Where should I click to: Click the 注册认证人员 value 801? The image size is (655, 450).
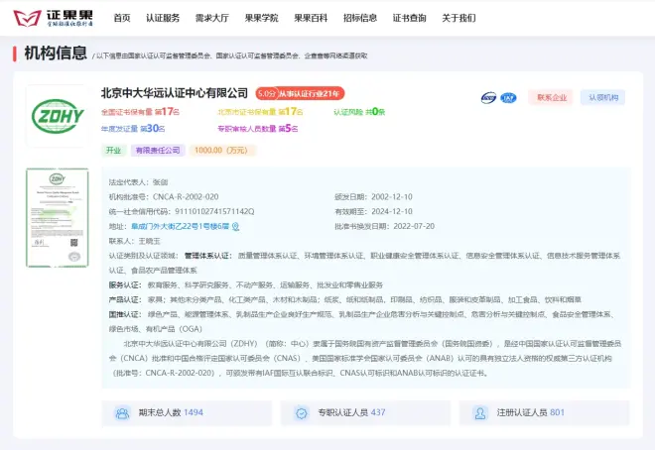click(x=558, y=412)
